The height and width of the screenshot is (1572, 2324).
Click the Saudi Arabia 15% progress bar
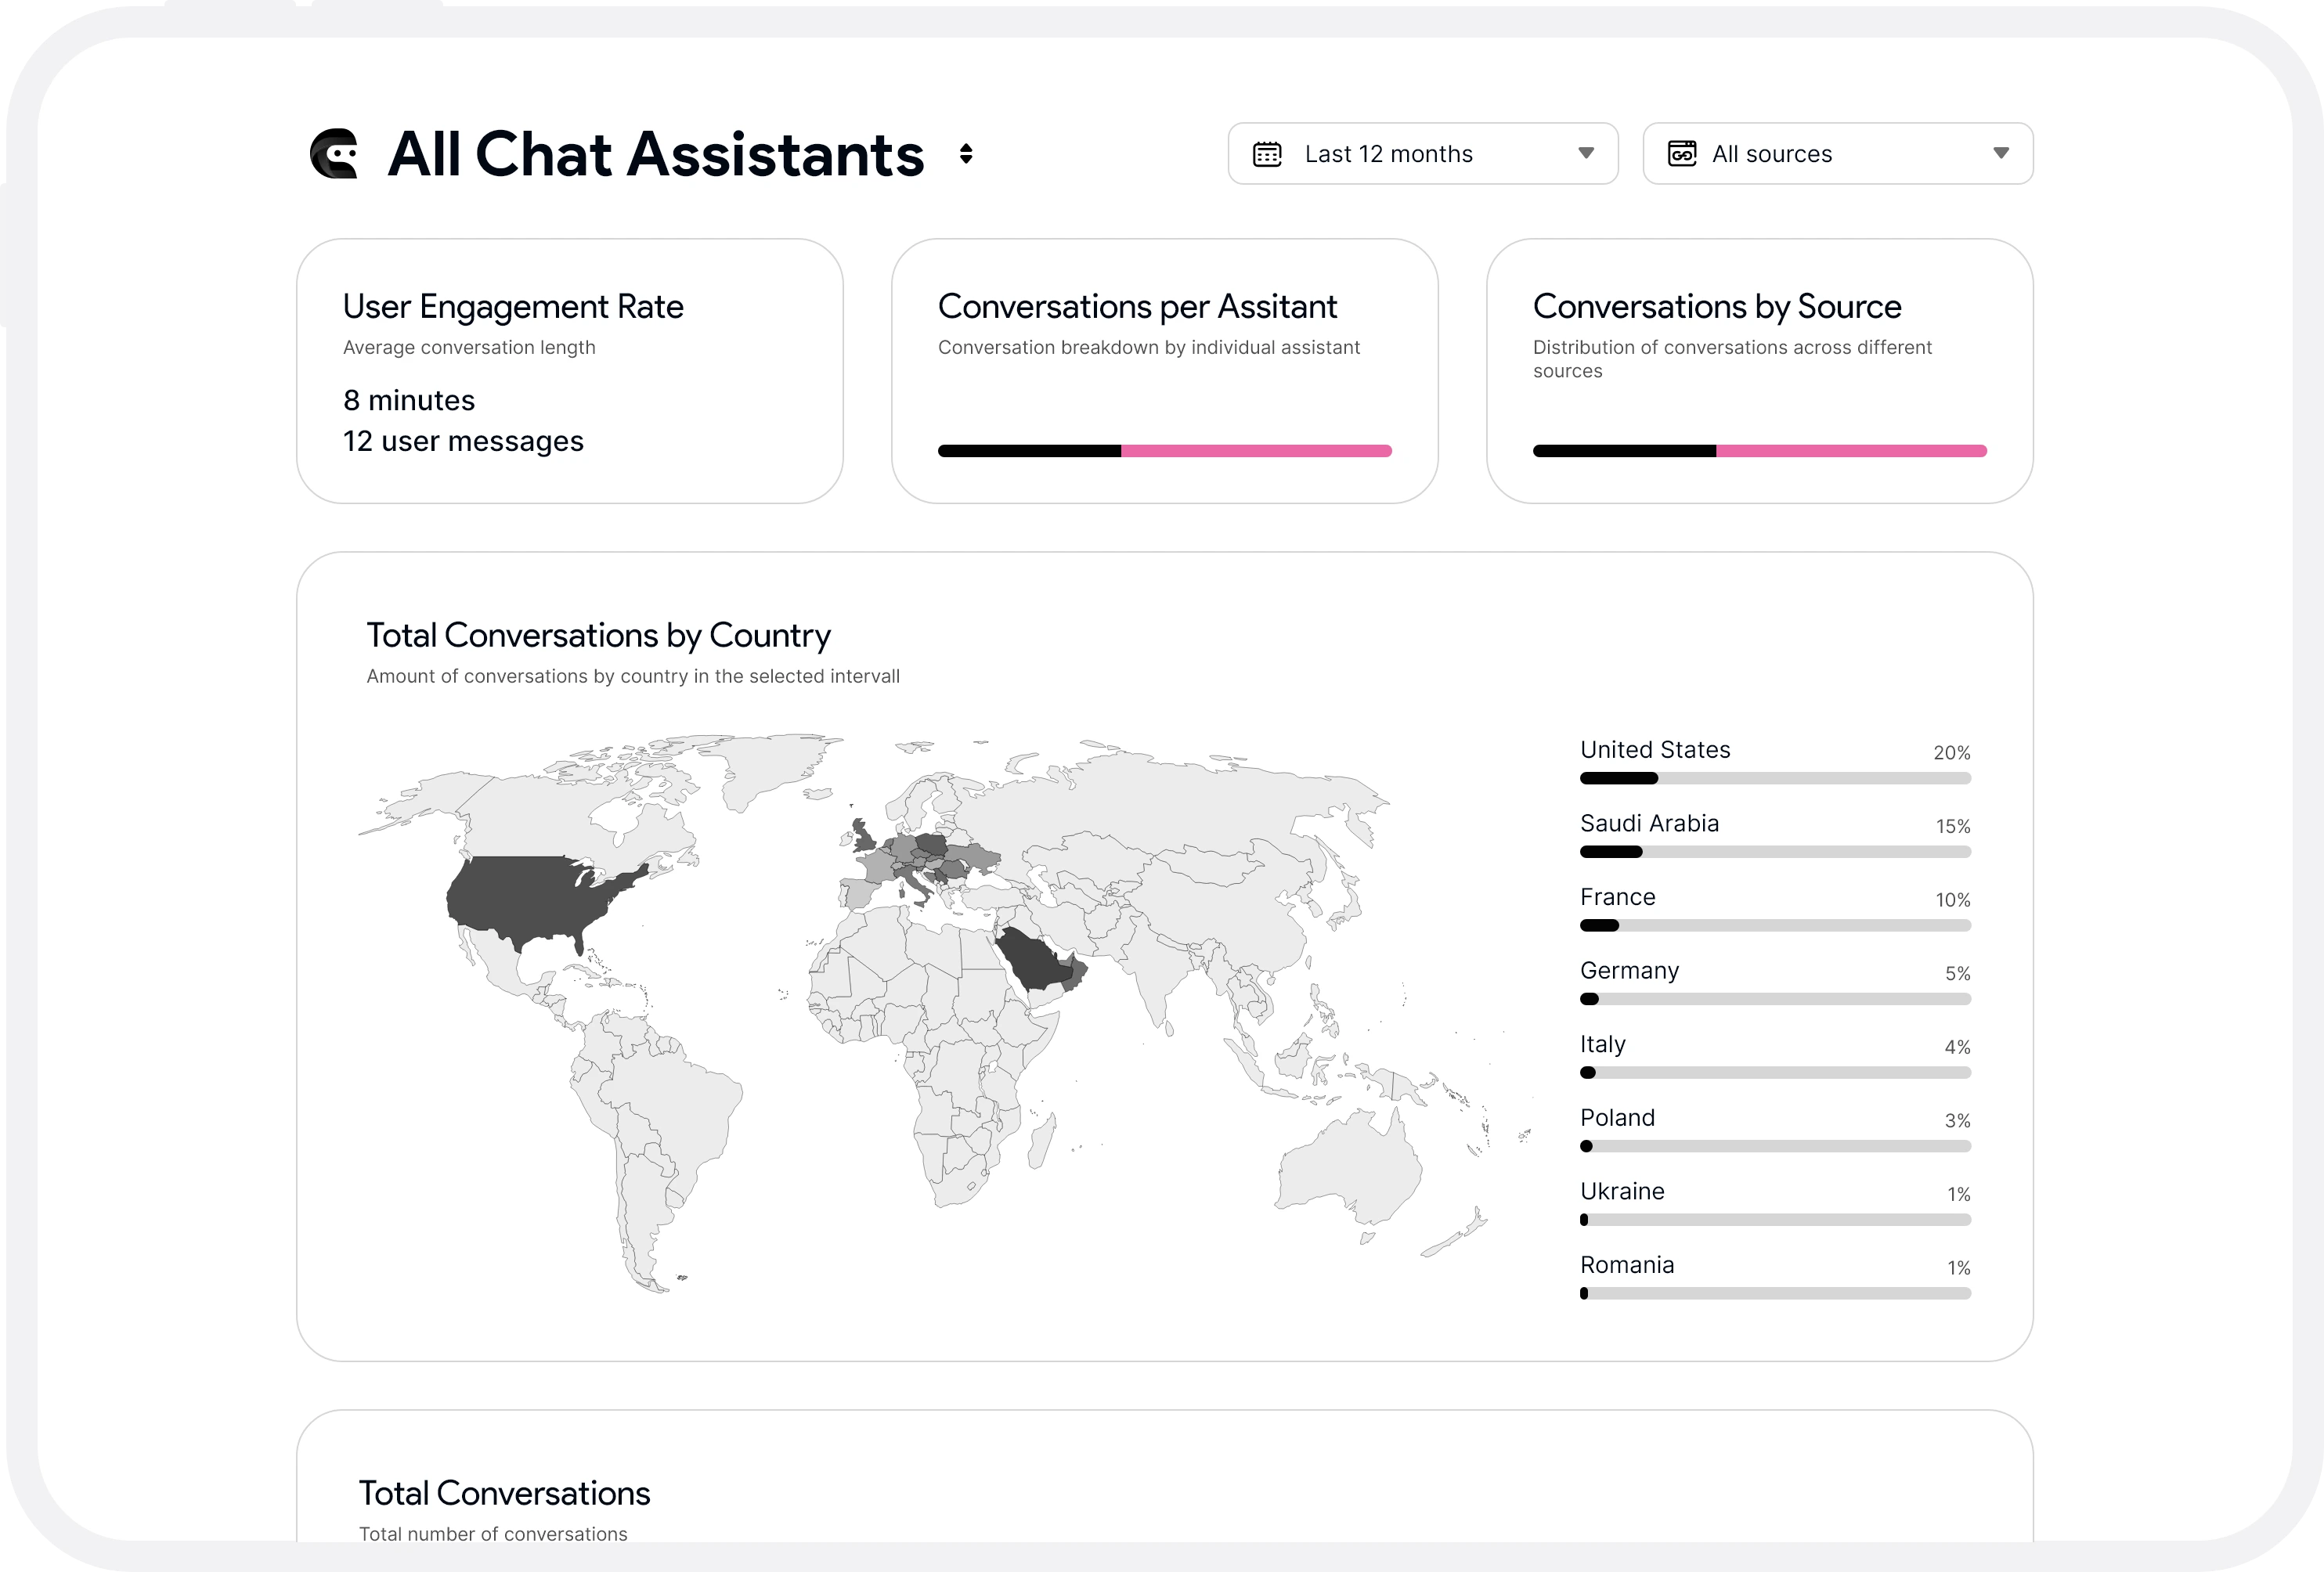coord(1775,852)
